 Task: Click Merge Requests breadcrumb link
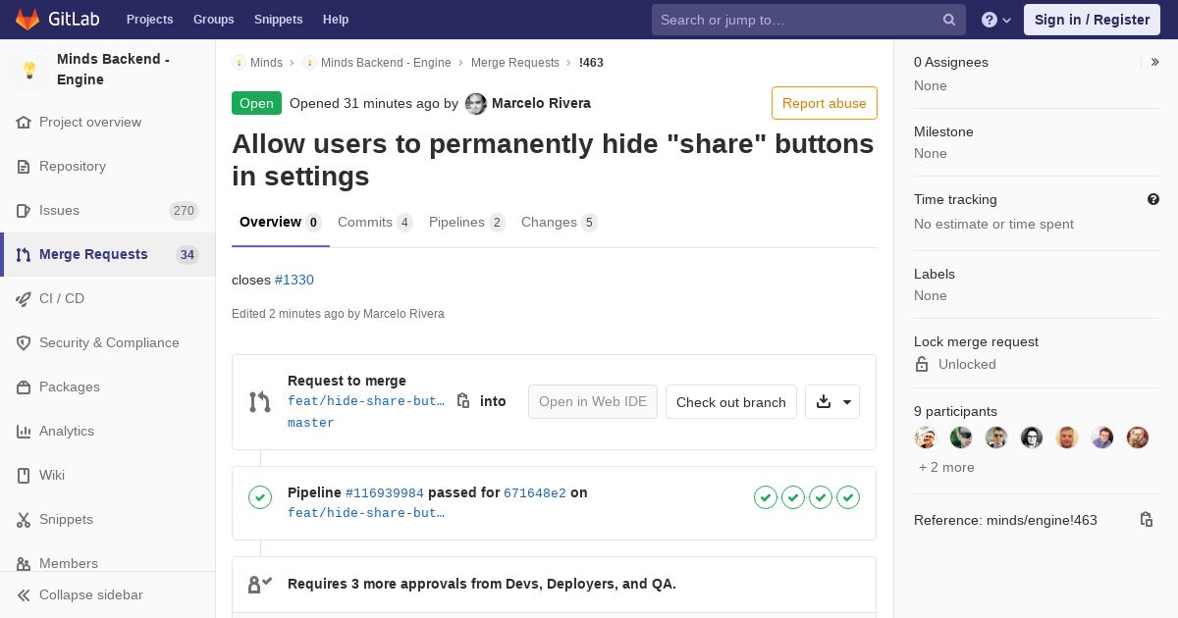point(515,63)
